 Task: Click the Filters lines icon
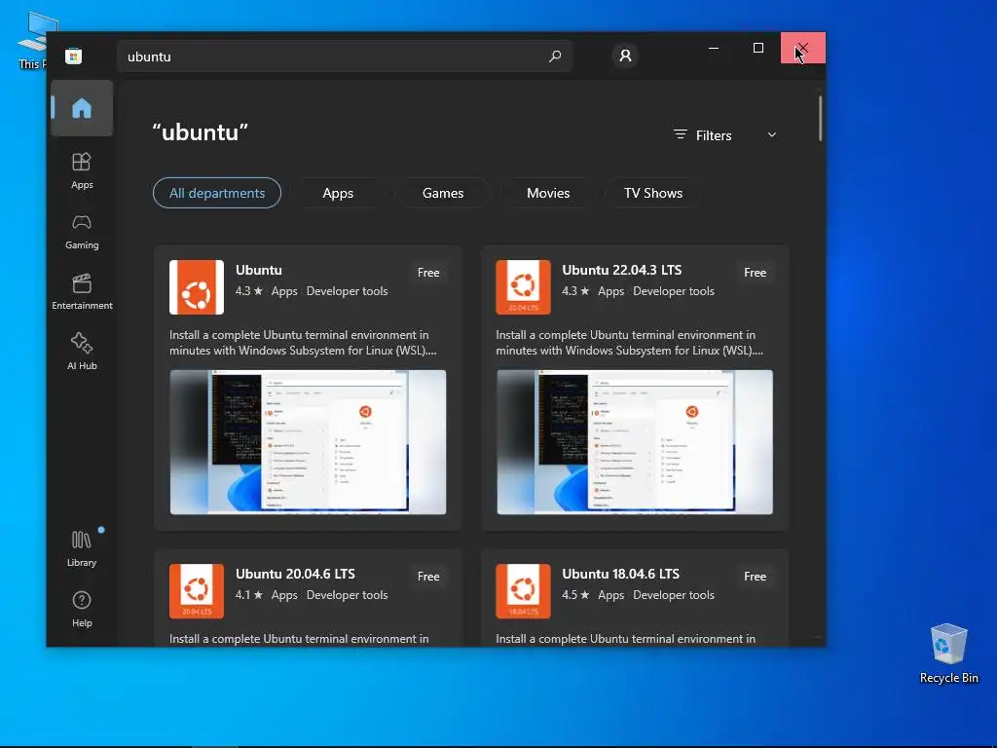[x=681, y=134]
